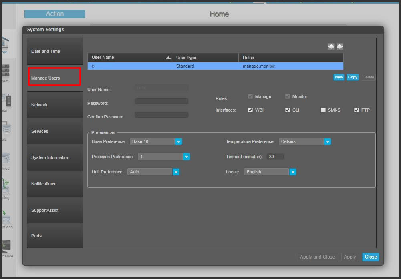Click the Mapping icon in sidebar
Image resolution: width=401 pixels, height=279 pixels.
click(6, 187)
